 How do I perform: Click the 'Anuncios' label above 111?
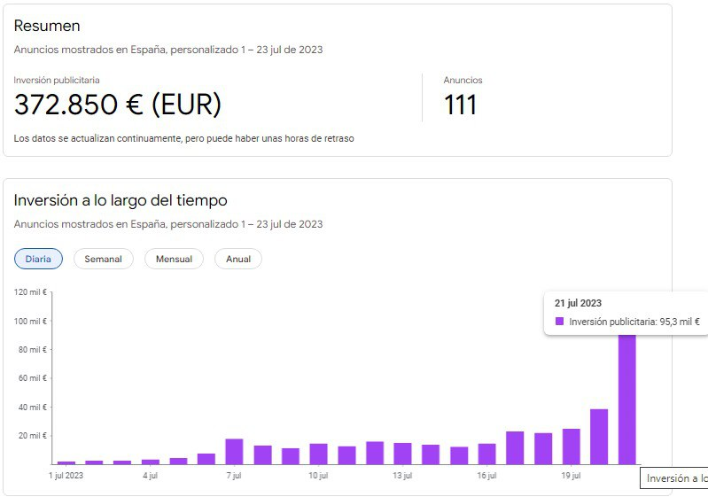pyautogui.click(x=463, y=80)
